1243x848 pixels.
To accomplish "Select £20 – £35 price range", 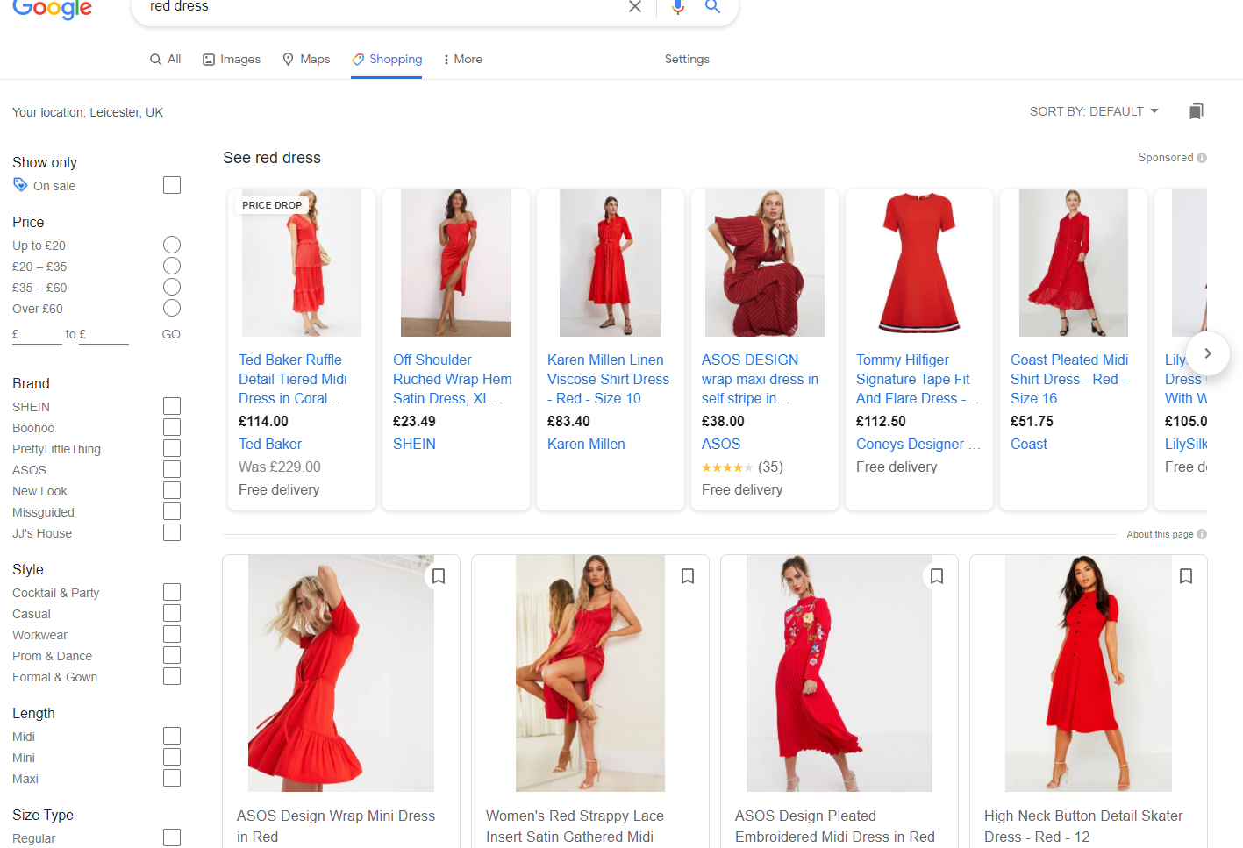I will point(172,266).
